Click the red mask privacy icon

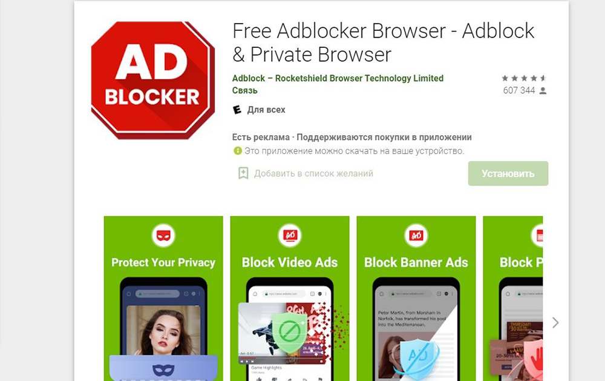click(163, 235)
